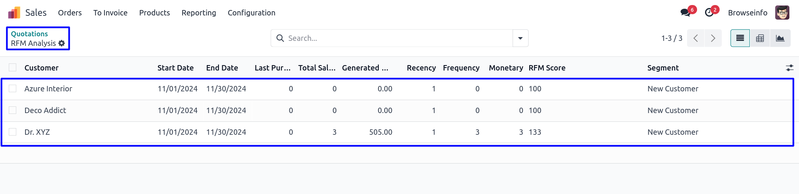This screenshot has width=799, height=194.
Task: Sort by the RFM Score column header
Action: (547, 68)
